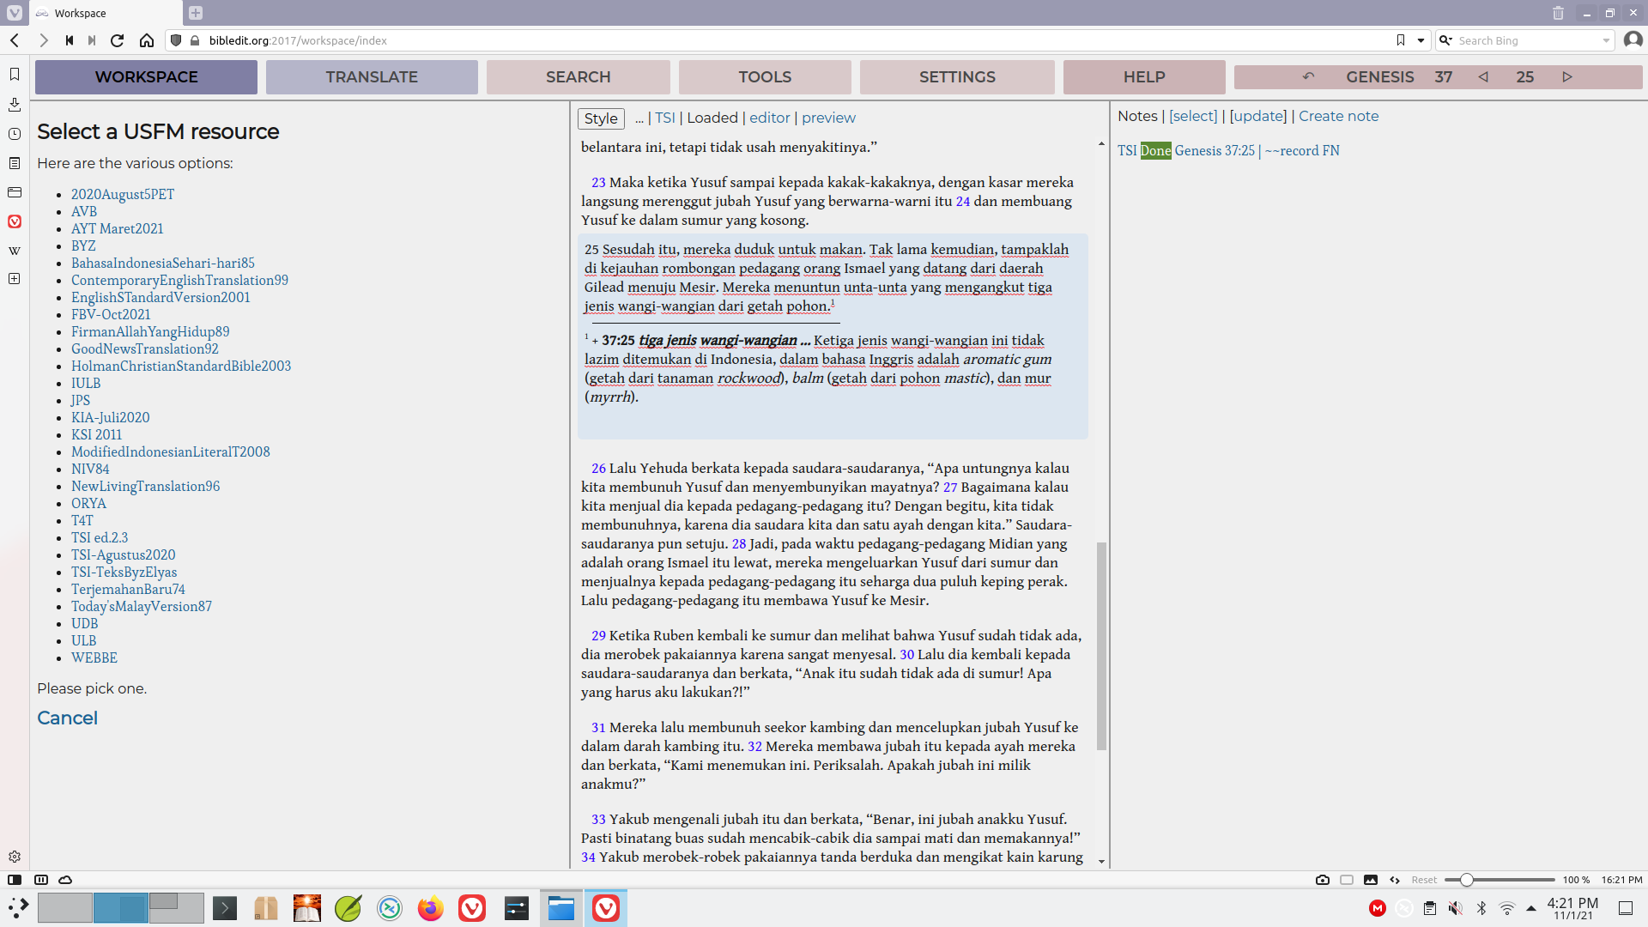Open the history panel via the clock icon
Viewport: 1648px width, 927px height.
(14, 134)
